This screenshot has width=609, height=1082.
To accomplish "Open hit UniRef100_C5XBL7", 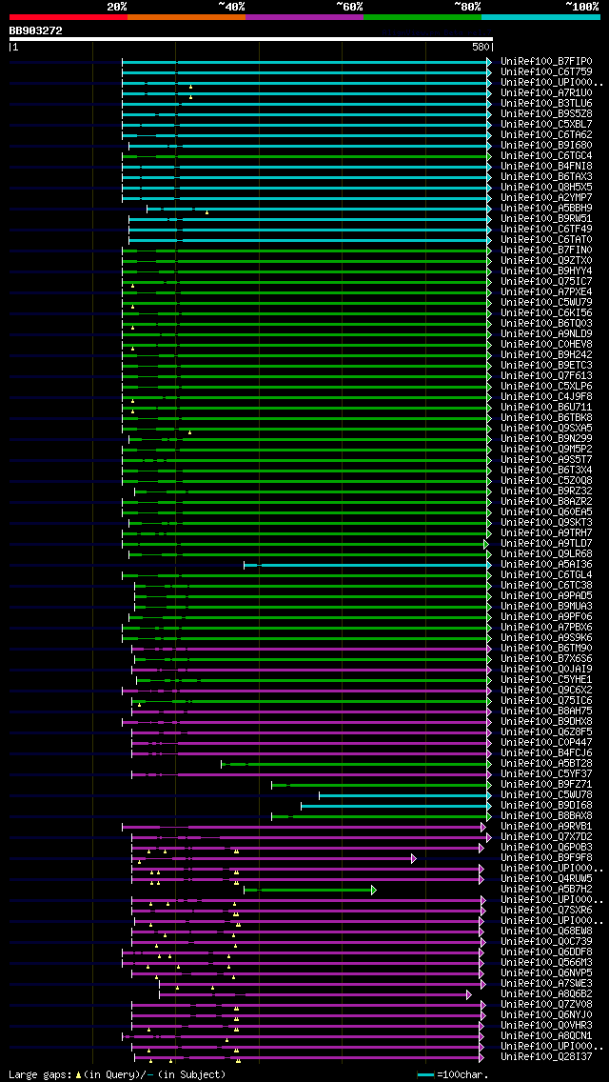I will [x=546, y=124].
